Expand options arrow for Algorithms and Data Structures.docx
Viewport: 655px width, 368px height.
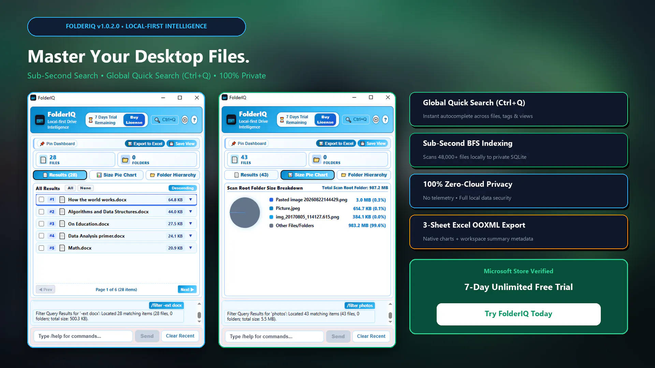click(x=191, y=212)
